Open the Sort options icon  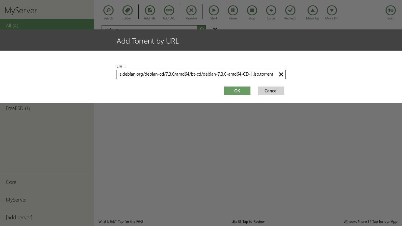click(x=391, y=10)
